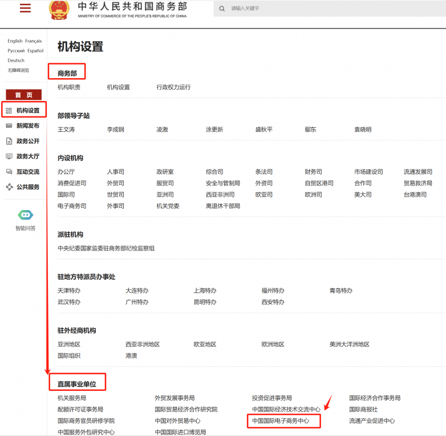Open the 天津特办 office link
Image resolution: width=446 pixels, height=436 pixels.
(69, 290)
